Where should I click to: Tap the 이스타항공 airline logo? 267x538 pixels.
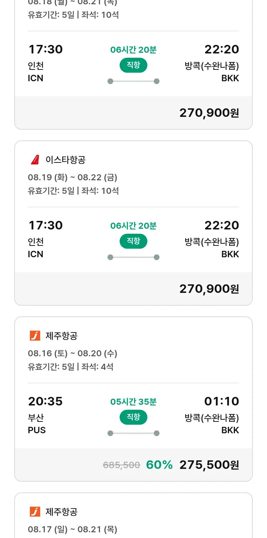point(35,160)
